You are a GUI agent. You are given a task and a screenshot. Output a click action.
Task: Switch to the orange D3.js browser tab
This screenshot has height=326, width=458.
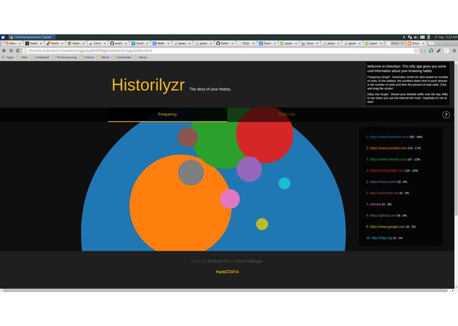tap(416, 44)
